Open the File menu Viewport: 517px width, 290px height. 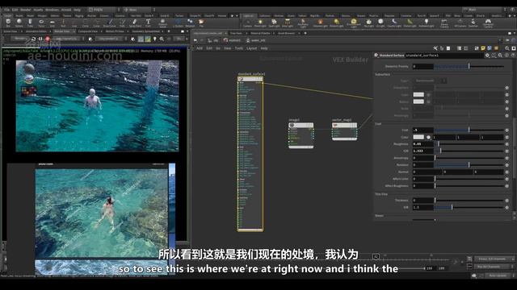click(7, 10)
